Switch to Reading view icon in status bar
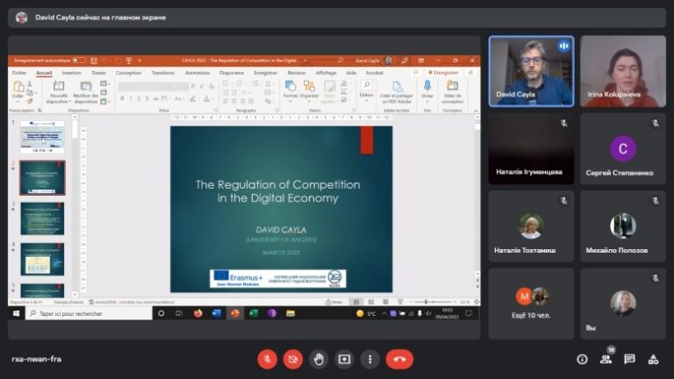The width and height of the screenshot is (674, 379). click(385, 302)
